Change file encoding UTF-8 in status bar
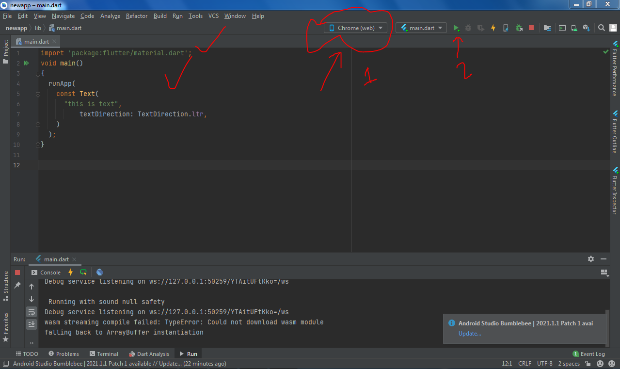This screenshot has height=369, width=620. click(x=545, y=364)
